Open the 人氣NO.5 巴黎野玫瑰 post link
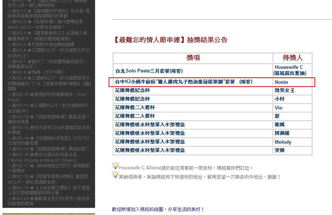Image resolution: width=332 pixels, height=215 pixels. (41, 45)
